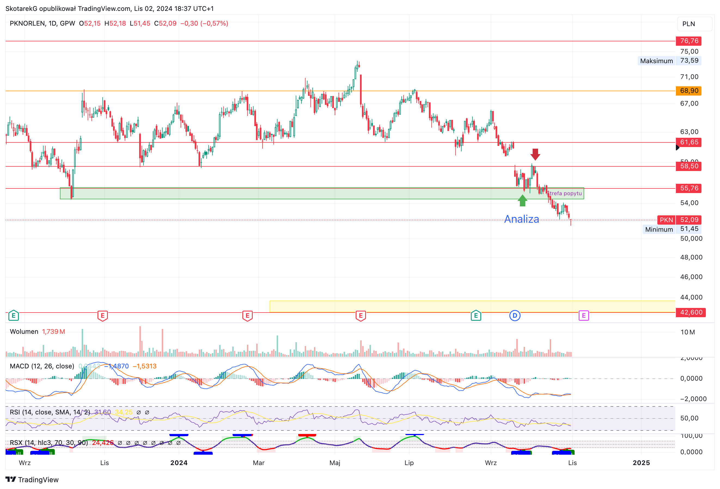Open the red E earnings marker after Maj
720x489 pixels.
click(x=361, y=316)
